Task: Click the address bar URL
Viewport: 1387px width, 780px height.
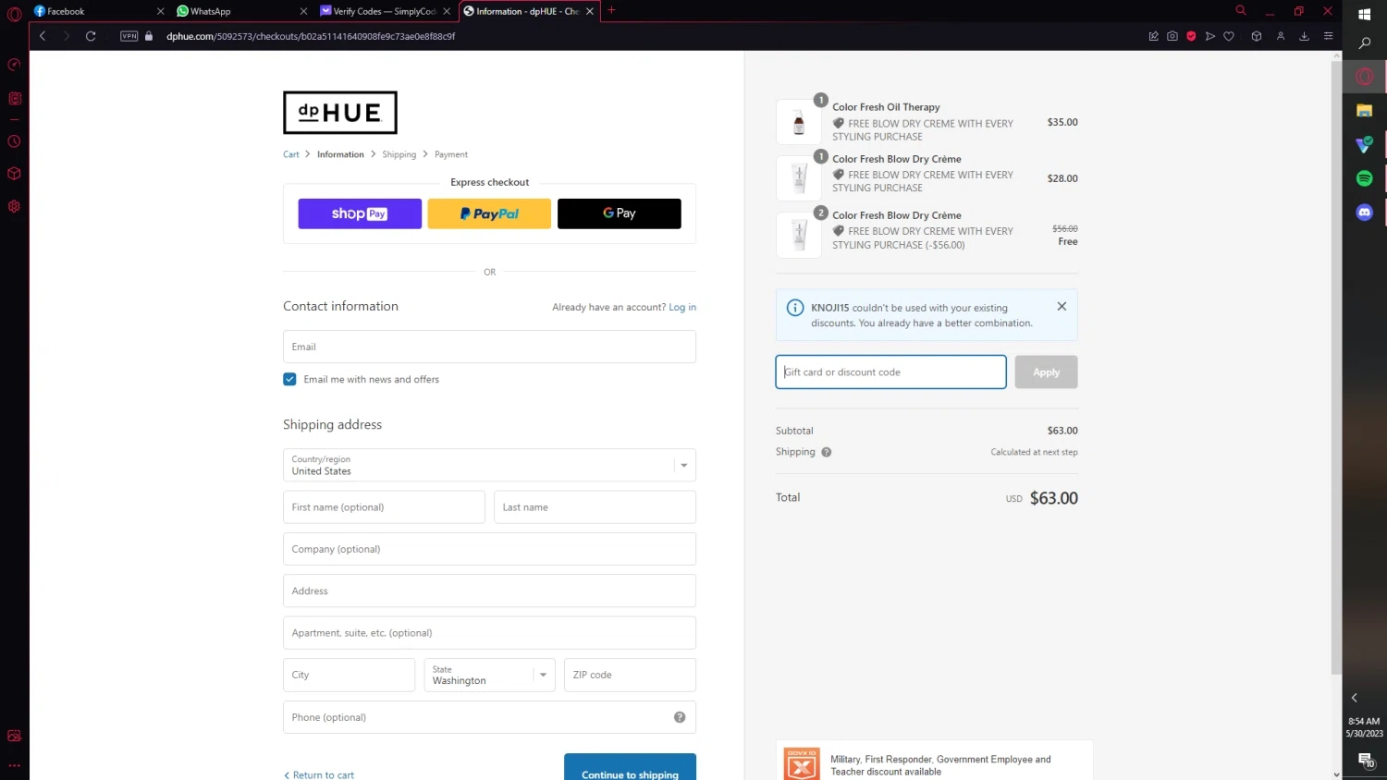Action: [311, 36]
